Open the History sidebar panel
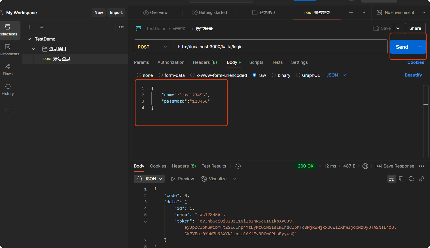The image size is (430, 248). click(8, 90)
